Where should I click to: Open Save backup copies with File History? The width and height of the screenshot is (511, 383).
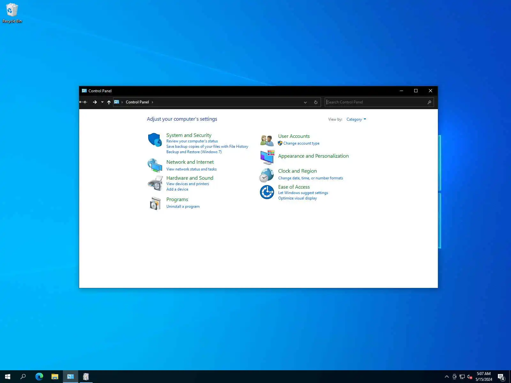tap(207, 146)
